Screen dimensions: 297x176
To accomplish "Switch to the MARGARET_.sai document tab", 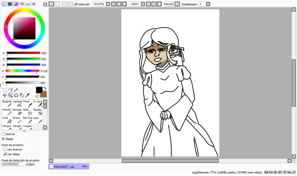I will (69, 167).
